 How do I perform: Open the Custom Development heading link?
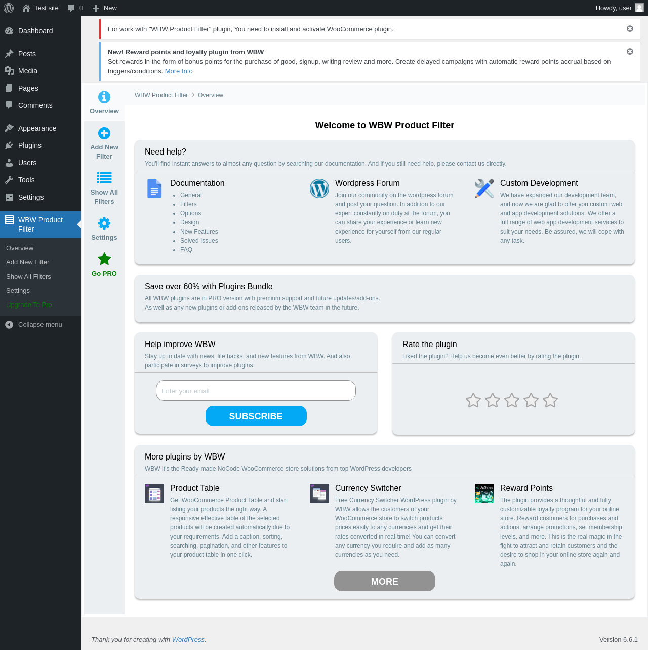coord(539,183)
